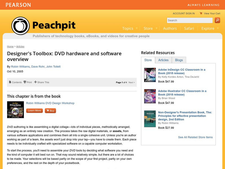Go to Next page of article
This screenshot has height=169, width=225.
(x=132, y=82)
